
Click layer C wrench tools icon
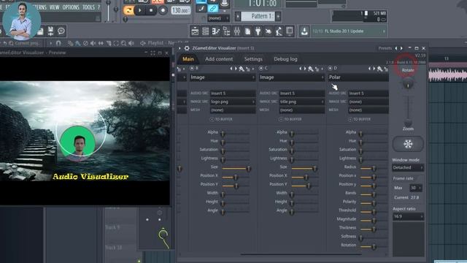click(x=311, y=69)
